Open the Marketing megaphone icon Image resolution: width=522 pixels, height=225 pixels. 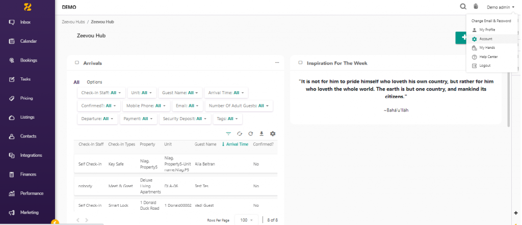(x=12, y=212)
